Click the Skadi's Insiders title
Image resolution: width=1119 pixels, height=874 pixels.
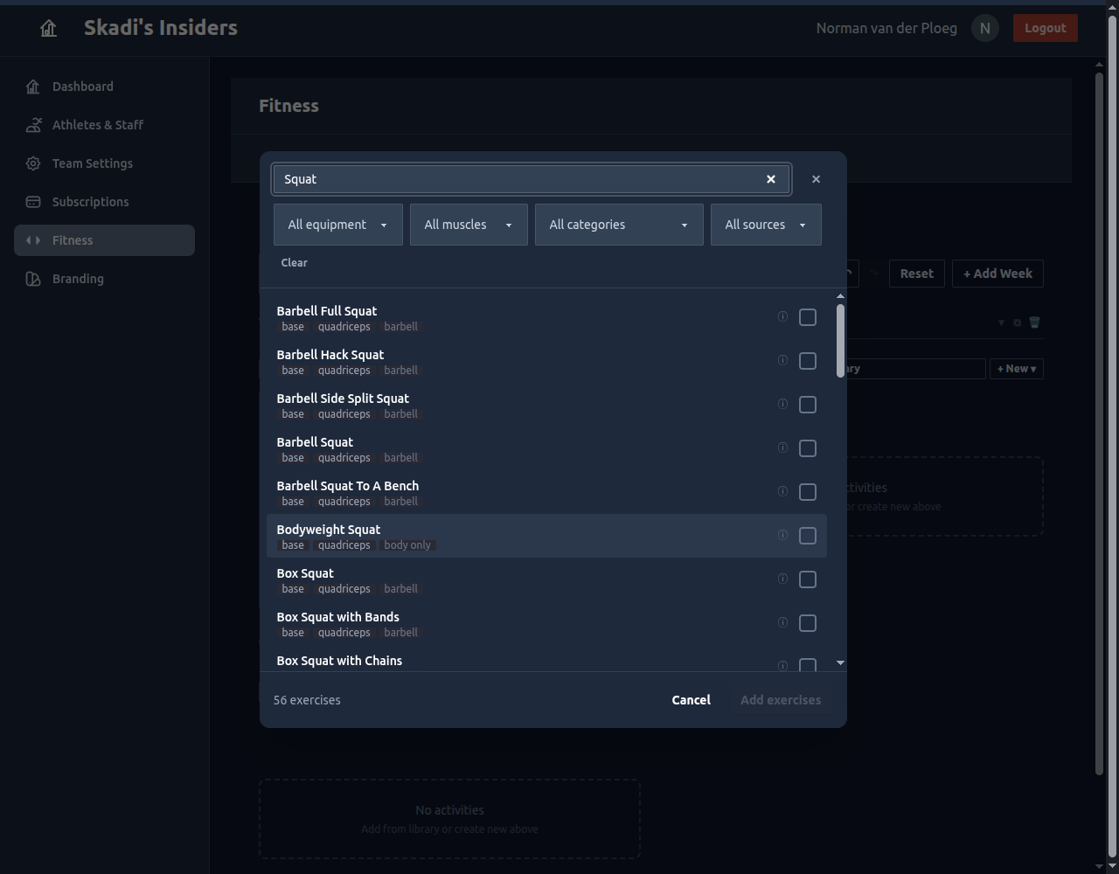tap(161, 28)
